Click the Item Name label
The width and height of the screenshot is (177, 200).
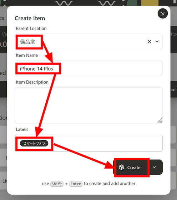[x=27, y=55]
